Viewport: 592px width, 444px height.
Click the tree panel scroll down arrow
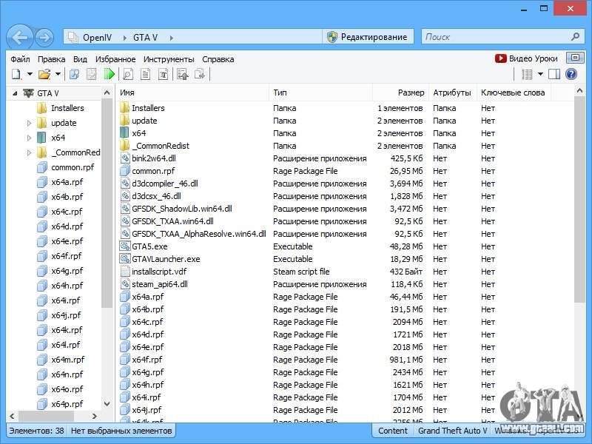point(107,403)
